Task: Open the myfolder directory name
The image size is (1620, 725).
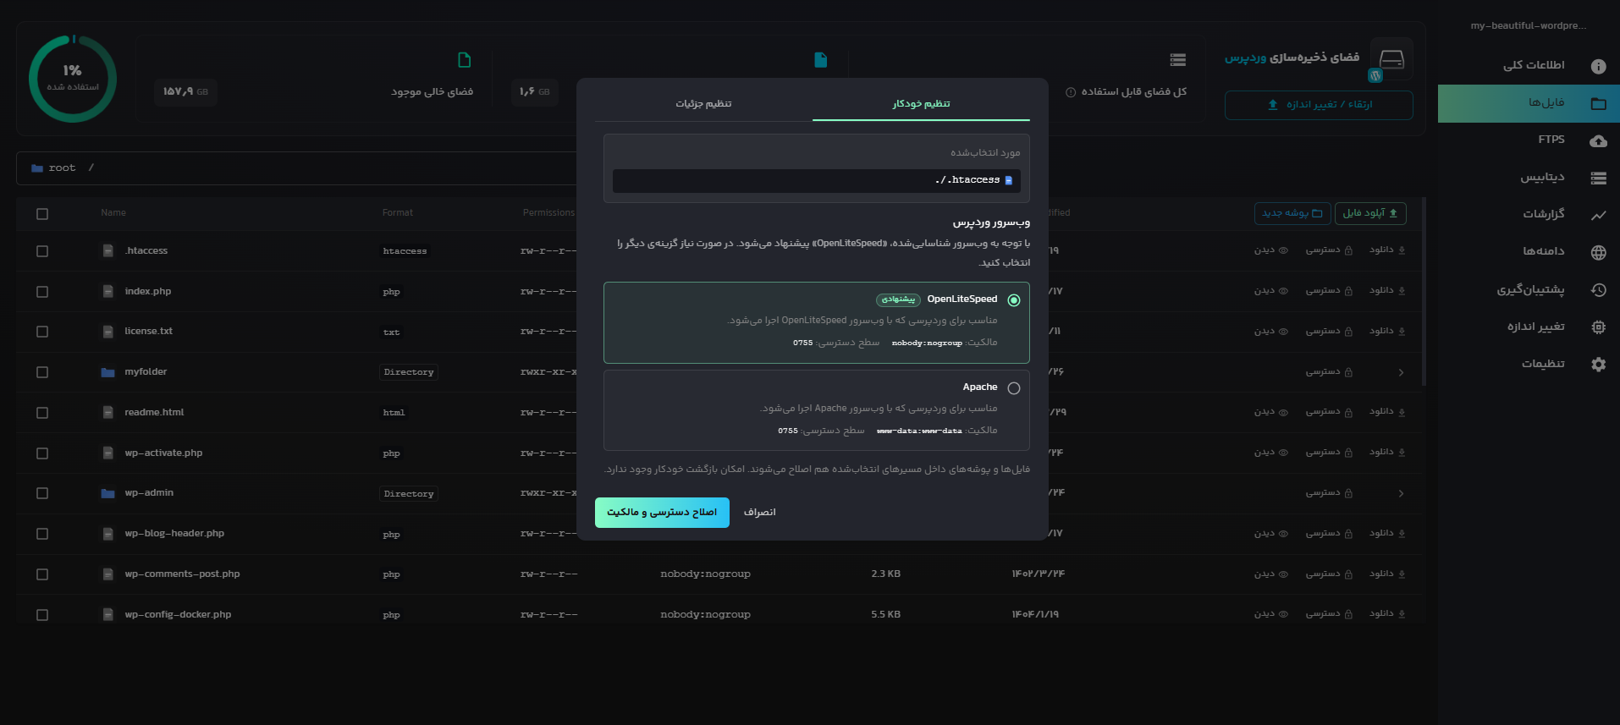Action: point(146,372)
